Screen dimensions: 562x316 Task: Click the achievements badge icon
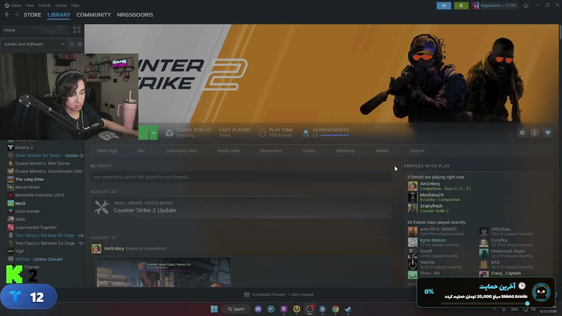(x=306, y=133)
